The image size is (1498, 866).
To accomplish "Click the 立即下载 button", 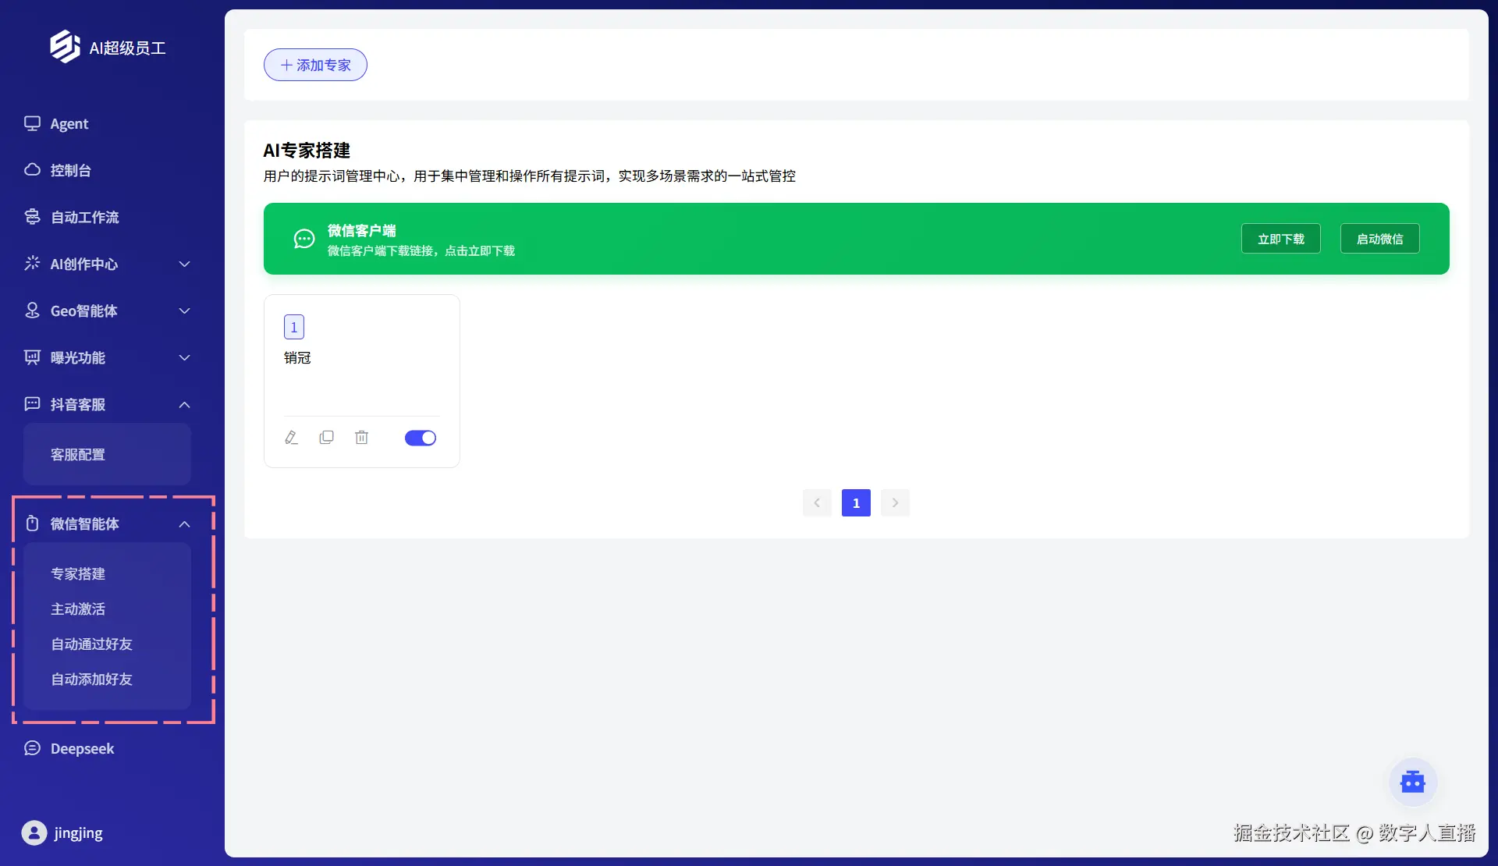I will pyautogui.click(x=1280, y=239).
